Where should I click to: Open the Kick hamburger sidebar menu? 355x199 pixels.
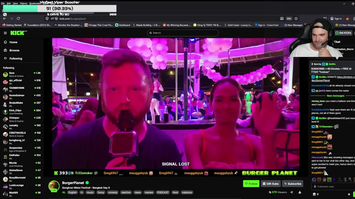pyautogui.click(x=5, y=33)
